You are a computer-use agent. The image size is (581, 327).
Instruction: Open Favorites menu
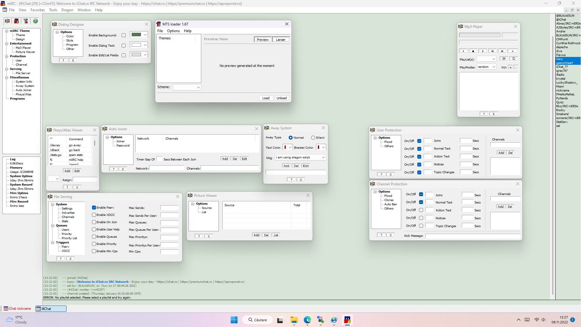38,10
